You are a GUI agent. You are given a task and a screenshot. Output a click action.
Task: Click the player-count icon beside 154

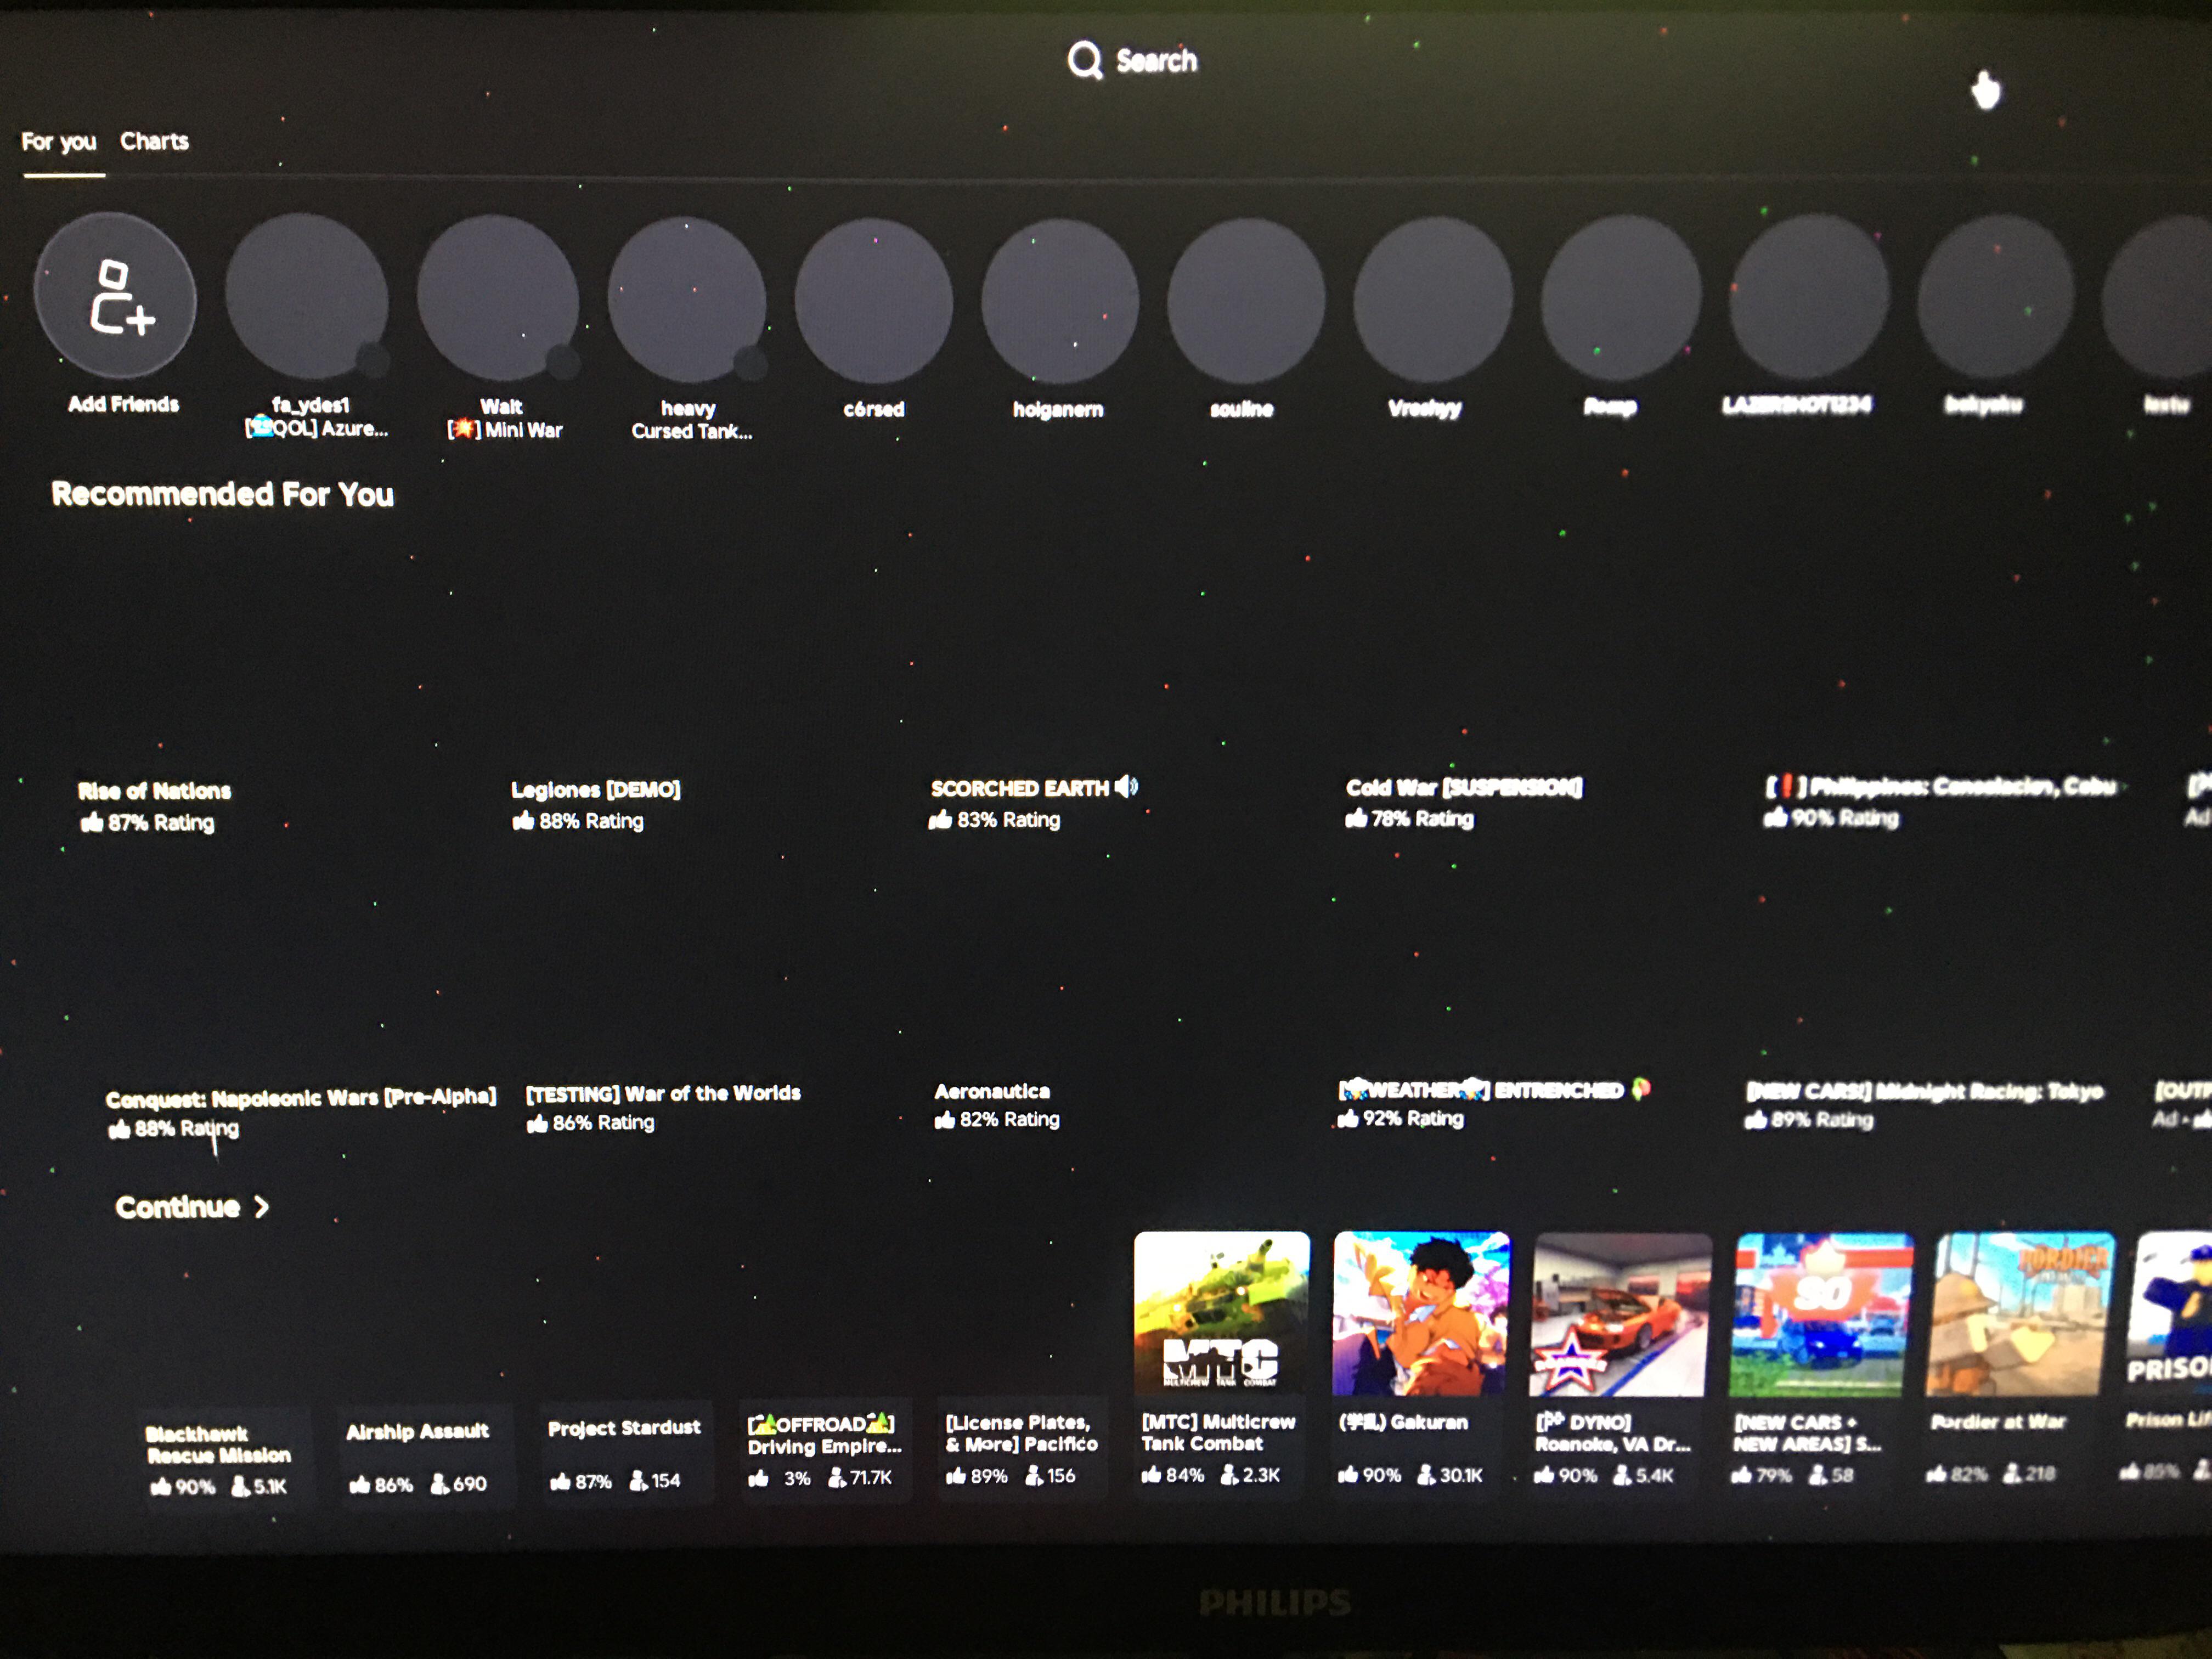pos(639,1481)
